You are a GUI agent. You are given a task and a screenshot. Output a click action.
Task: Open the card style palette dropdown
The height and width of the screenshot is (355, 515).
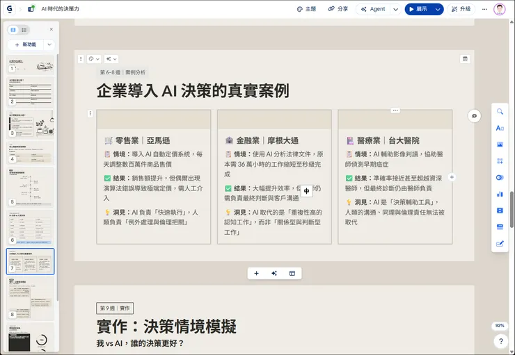(94, 59)
